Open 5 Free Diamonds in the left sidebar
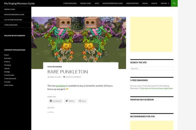 [x=11, y=25]
